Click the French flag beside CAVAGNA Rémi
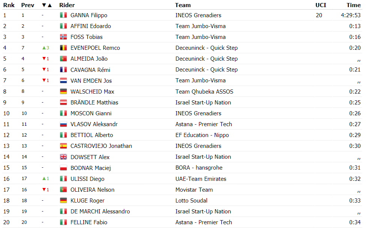The width and height of the screenshot is (369, 228). (63, 70)
